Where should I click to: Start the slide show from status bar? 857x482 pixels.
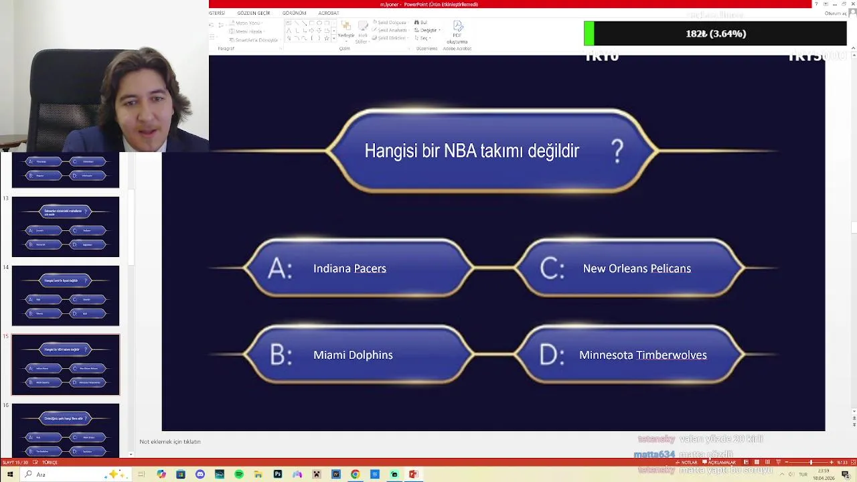(x=778, y=462)
